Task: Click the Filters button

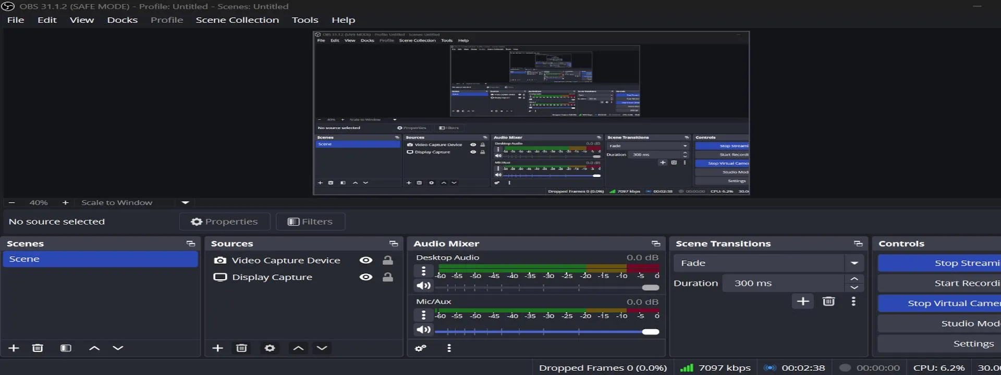Action: point(310,221)
